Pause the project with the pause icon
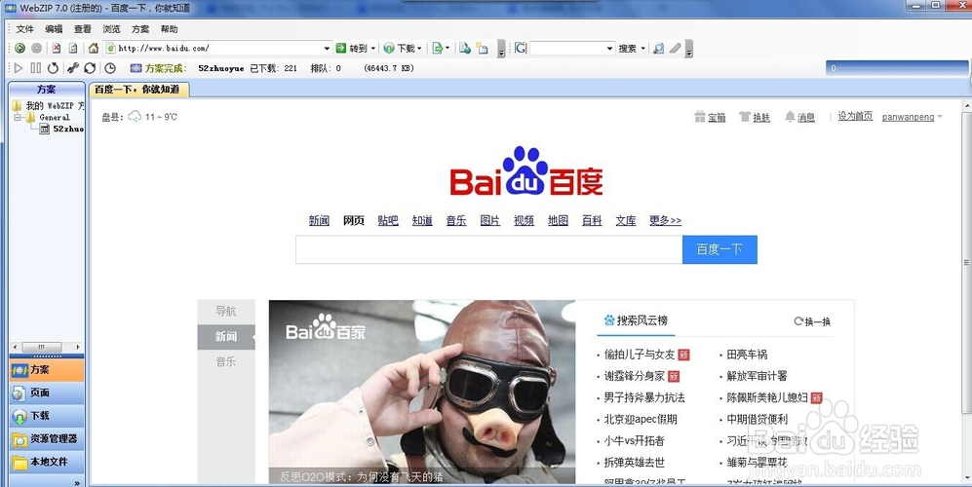972x487 pixels. 36,68
